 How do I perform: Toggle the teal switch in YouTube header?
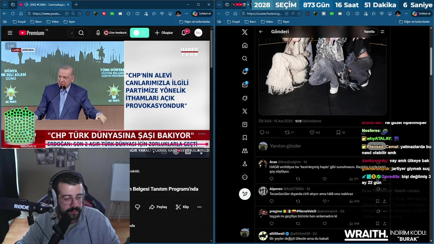point(139,33)
